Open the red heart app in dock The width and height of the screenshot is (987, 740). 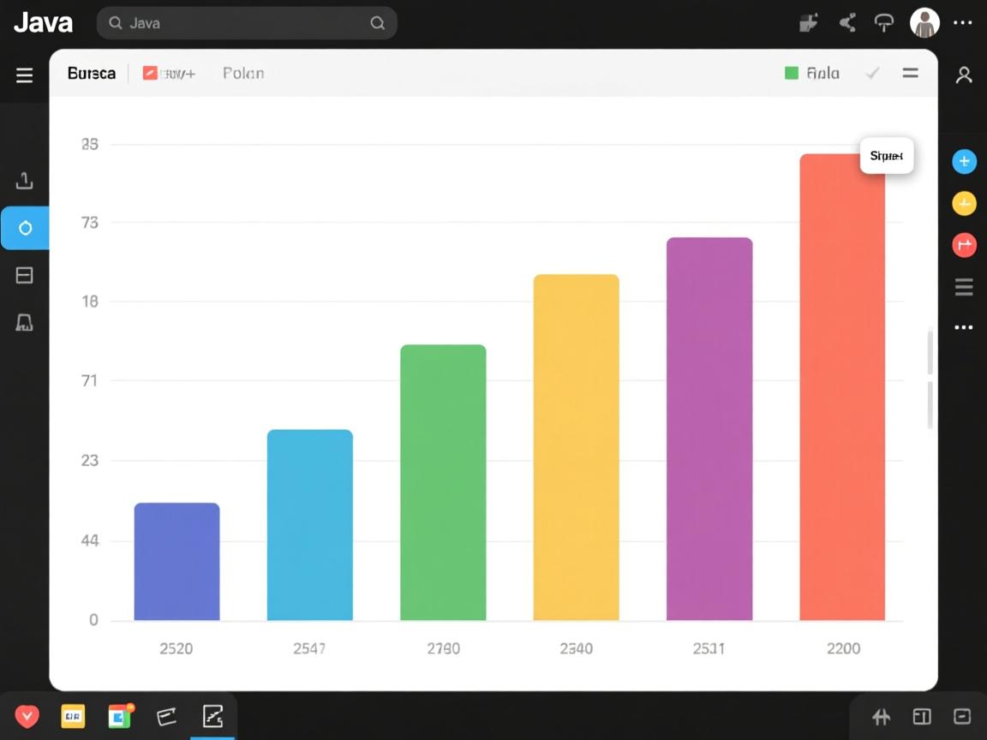(x=27, y=716)
